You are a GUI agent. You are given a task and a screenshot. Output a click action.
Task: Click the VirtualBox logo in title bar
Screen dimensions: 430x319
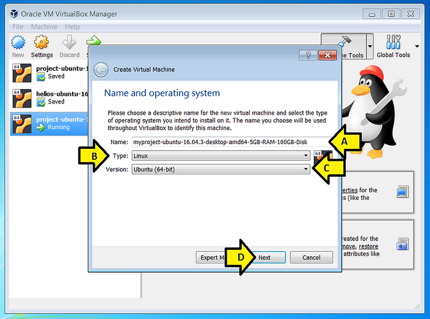[x=14, y=14]
